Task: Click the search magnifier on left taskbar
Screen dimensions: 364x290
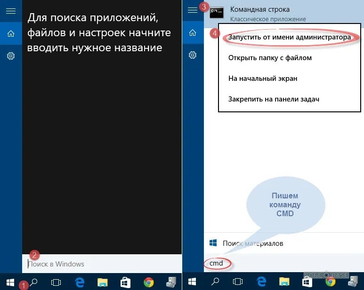Action: coord(33,282)
